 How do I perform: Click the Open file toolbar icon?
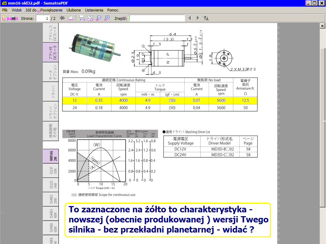pyautogui.click(x=5, y=18)
